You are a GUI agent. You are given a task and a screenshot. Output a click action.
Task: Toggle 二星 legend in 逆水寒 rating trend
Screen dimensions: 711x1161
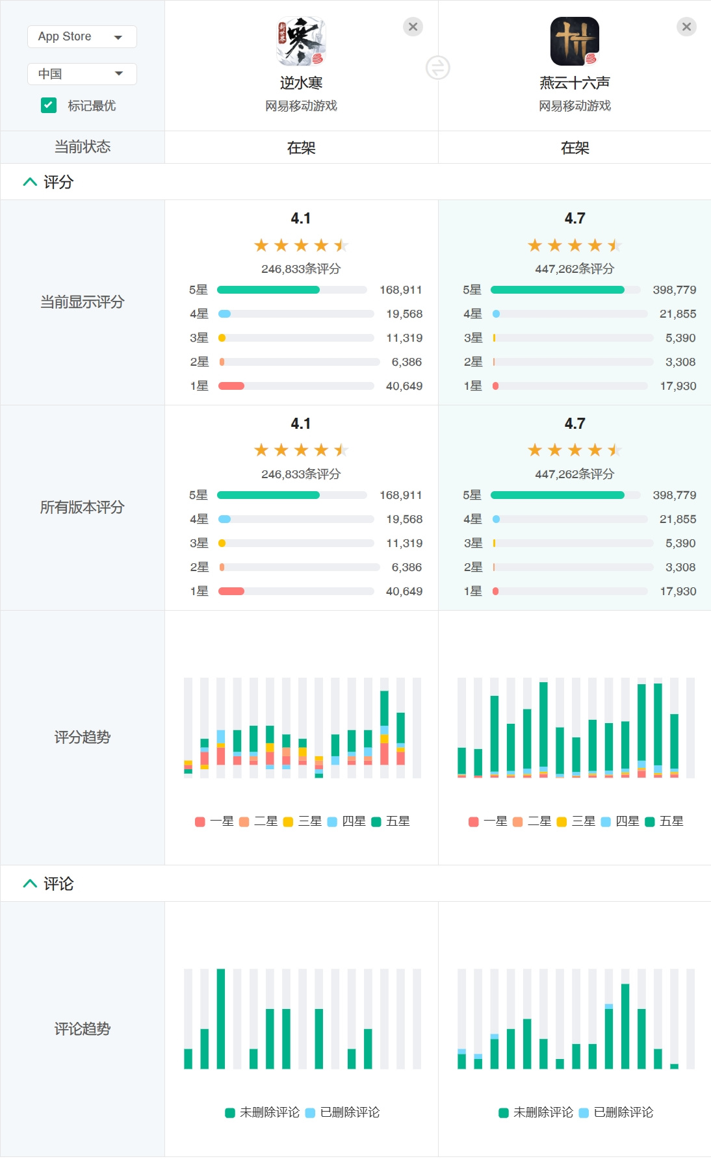259,821
